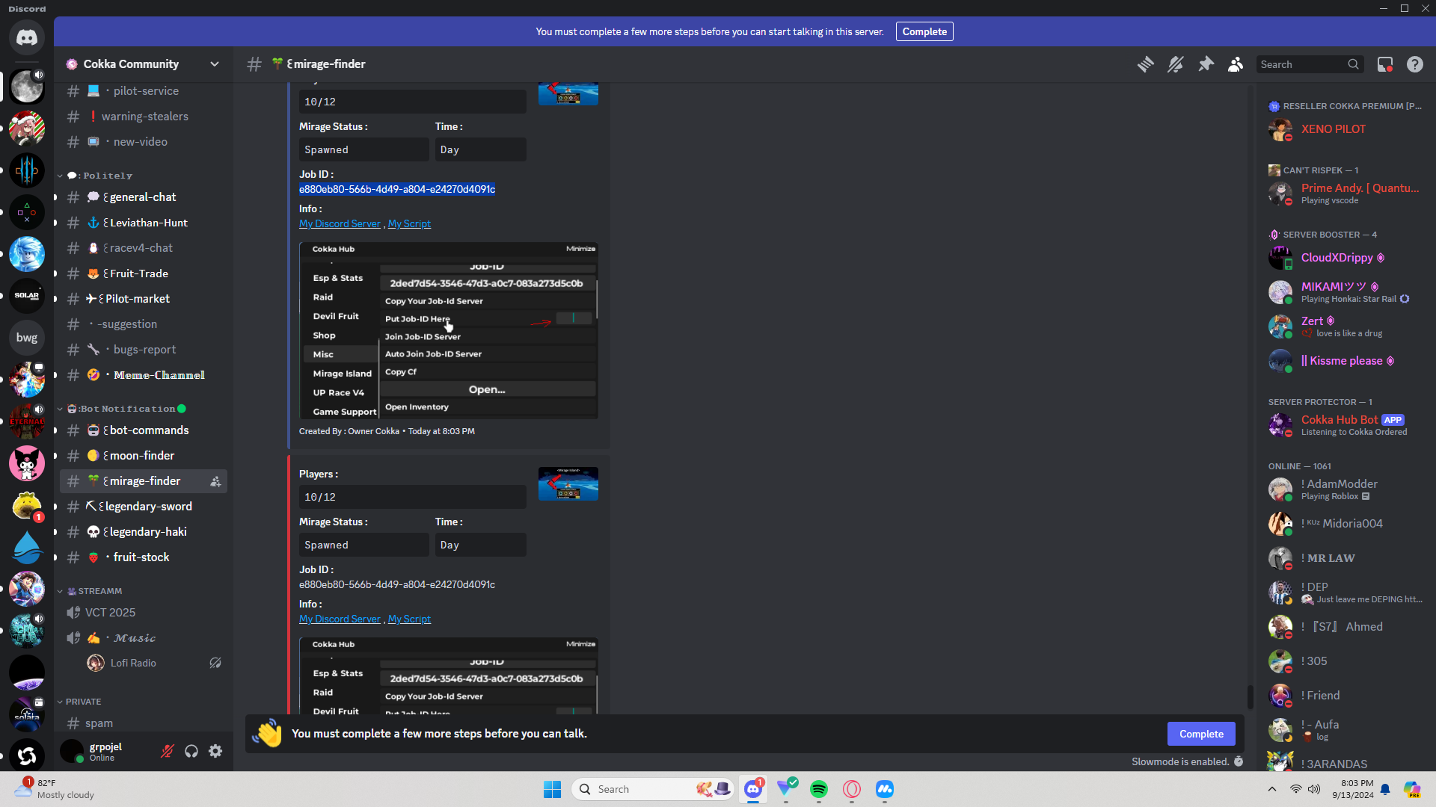Join the VCT 2025 voice channel
The height and width of the screenshot is (807, 1436).
(144, 613)
